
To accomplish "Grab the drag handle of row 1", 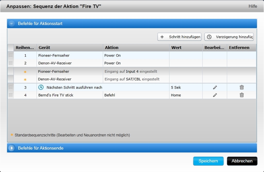I will (x=11, y=55).
